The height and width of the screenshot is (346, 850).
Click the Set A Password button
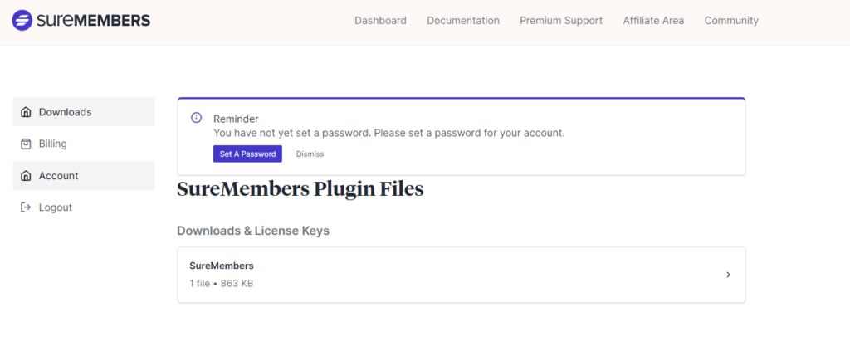pyautogui.click(x=247, y=154)
